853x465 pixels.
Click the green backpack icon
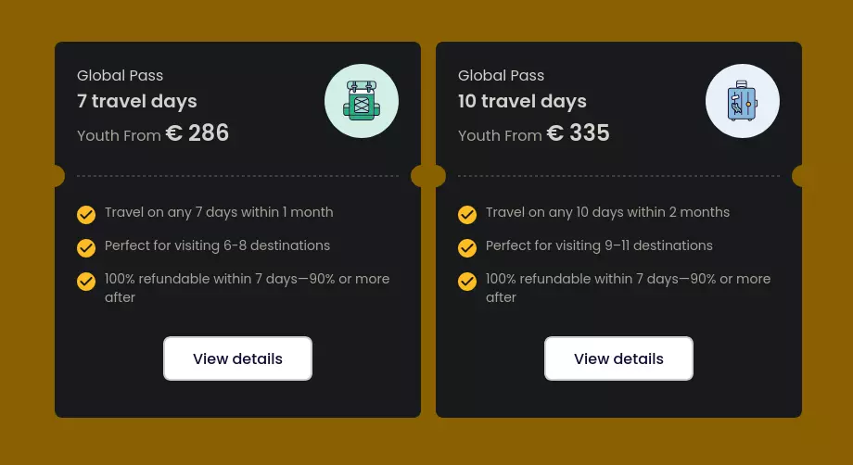362,101
